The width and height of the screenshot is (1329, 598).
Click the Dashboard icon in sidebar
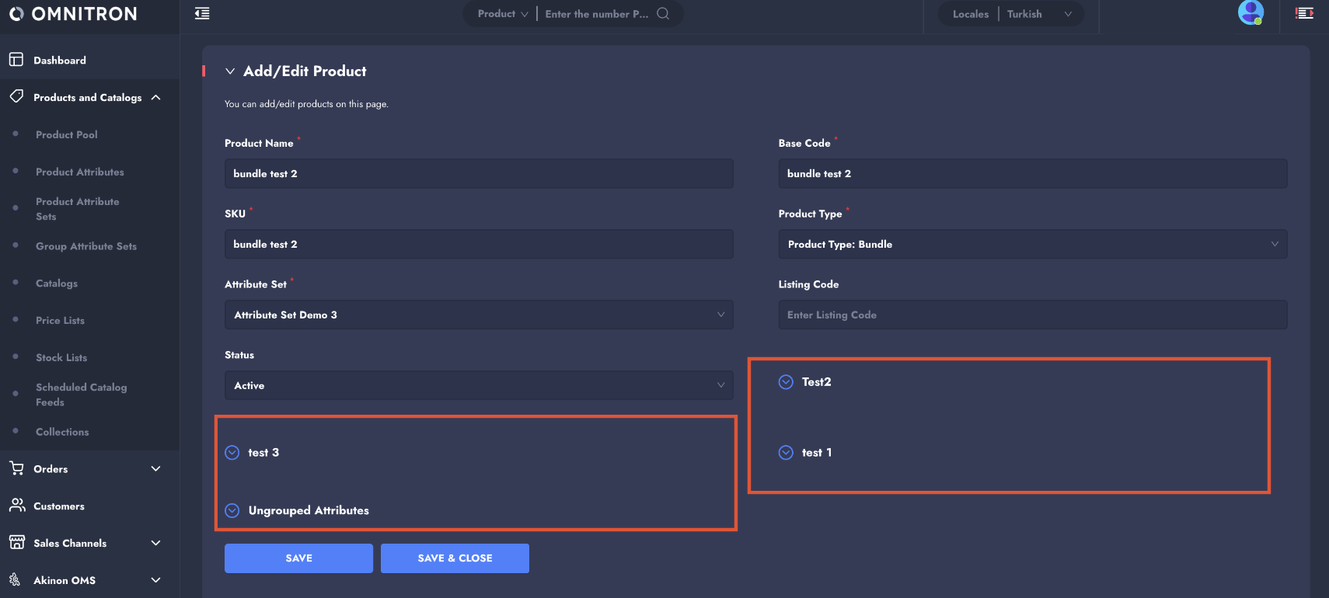tap(16, 60)
